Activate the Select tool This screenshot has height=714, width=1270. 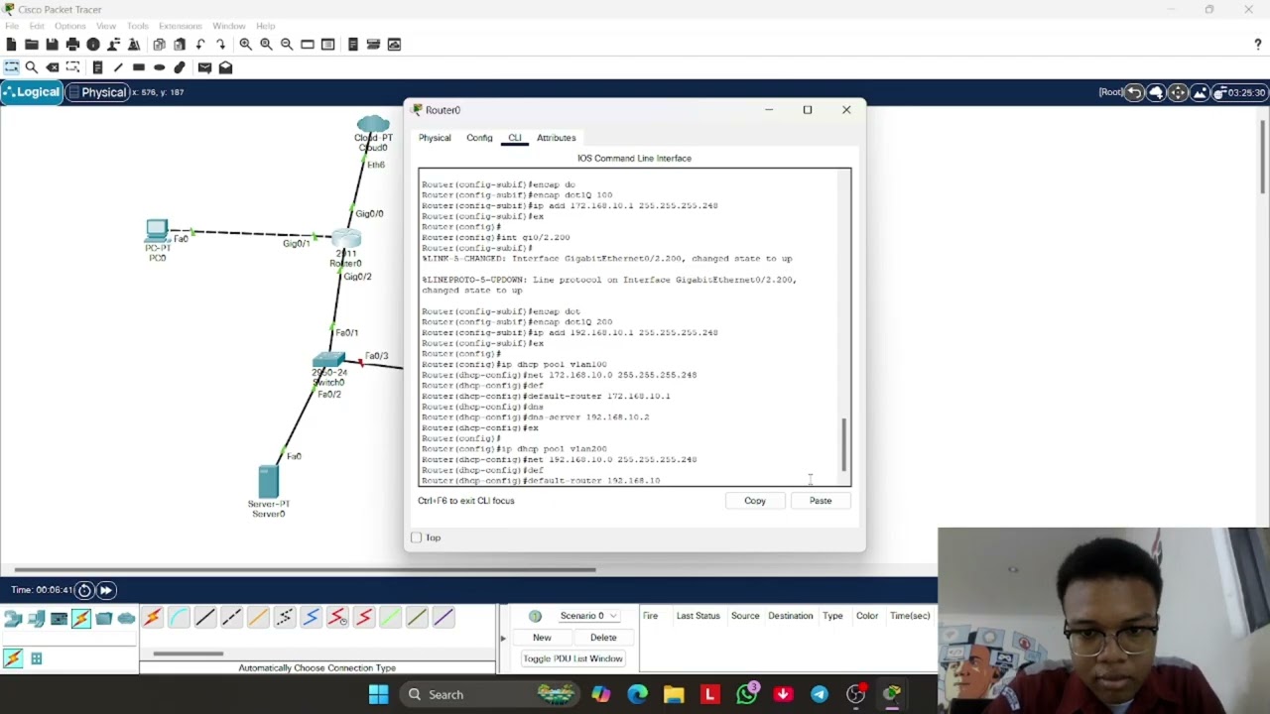click(x=11, y=67)
